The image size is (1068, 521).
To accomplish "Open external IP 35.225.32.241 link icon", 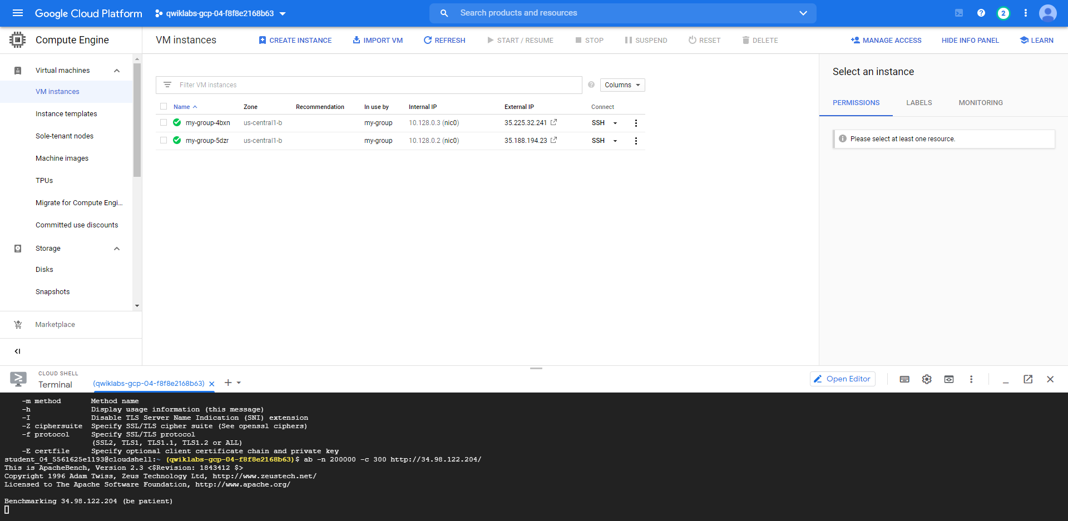I will [553, 122].
